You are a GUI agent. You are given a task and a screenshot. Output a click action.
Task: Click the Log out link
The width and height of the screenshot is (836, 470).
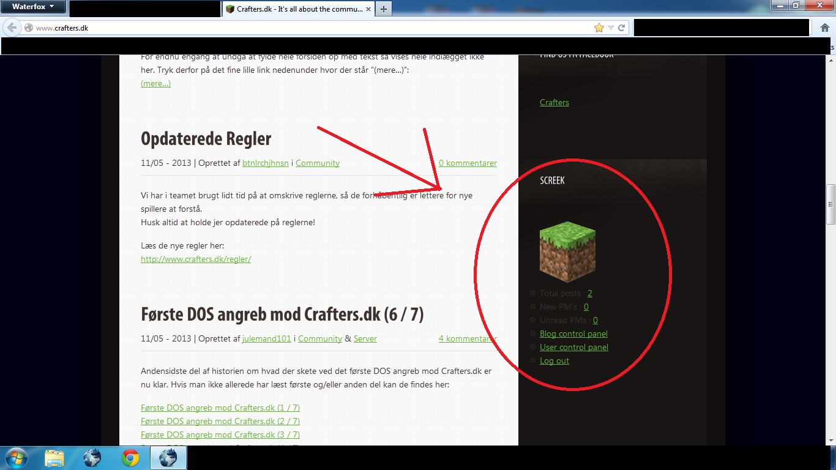554,360
